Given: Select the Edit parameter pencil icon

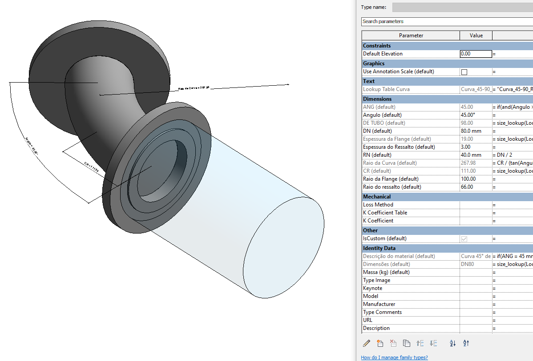Looking at the screenshot, I should [x=367, y=343].
